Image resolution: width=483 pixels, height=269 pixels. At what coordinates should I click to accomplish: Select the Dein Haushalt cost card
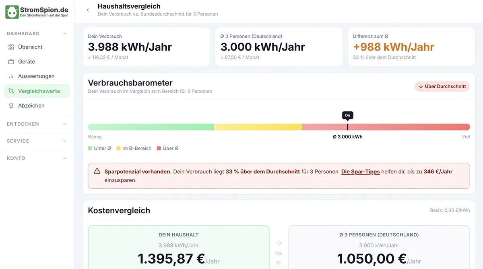click(179, 247)
